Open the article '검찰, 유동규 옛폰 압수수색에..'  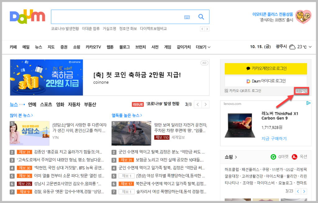coord(69,192)
